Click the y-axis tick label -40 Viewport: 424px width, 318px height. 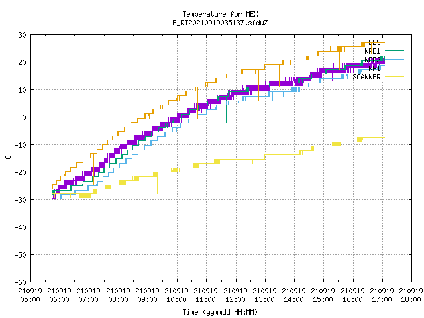click(x=21, y=227)
